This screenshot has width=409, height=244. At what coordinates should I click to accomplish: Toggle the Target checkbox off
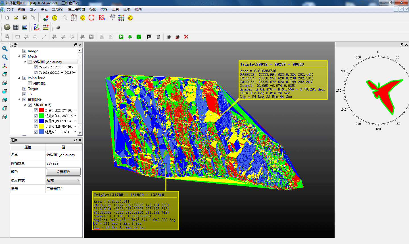(x=24, y=89)
